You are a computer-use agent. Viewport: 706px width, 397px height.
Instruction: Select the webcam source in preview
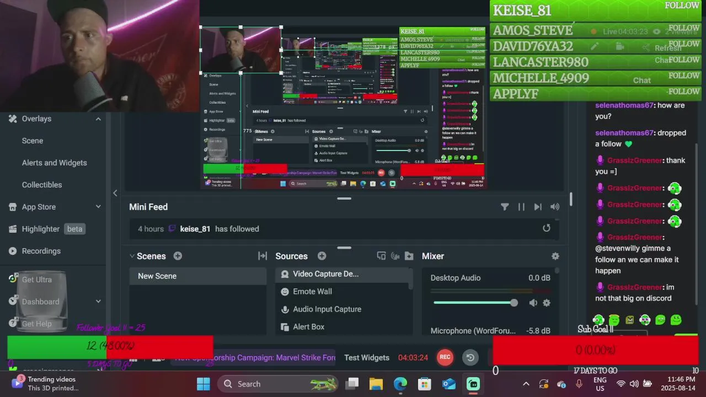[x=240, y=50]
